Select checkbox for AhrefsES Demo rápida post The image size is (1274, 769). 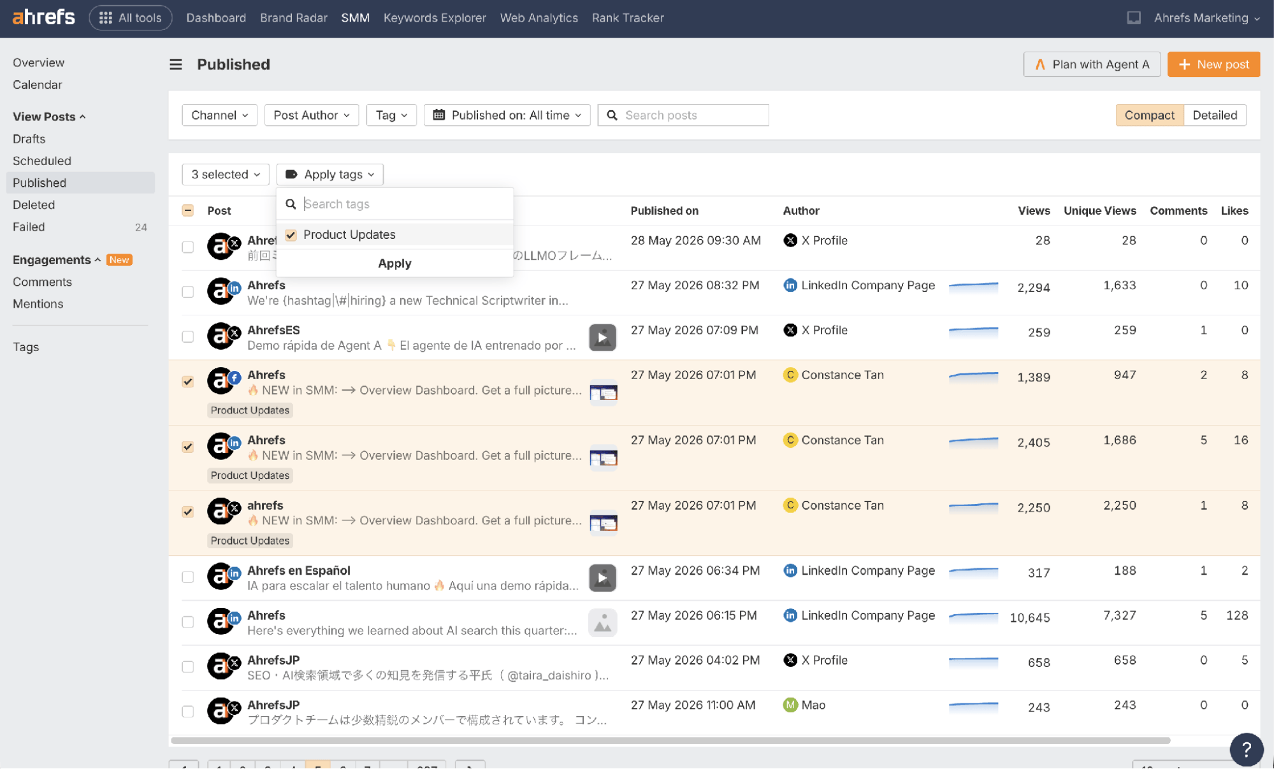188,336
